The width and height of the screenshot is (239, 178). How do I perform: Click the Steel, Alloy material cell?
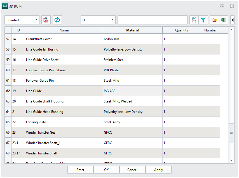point(133,122)
